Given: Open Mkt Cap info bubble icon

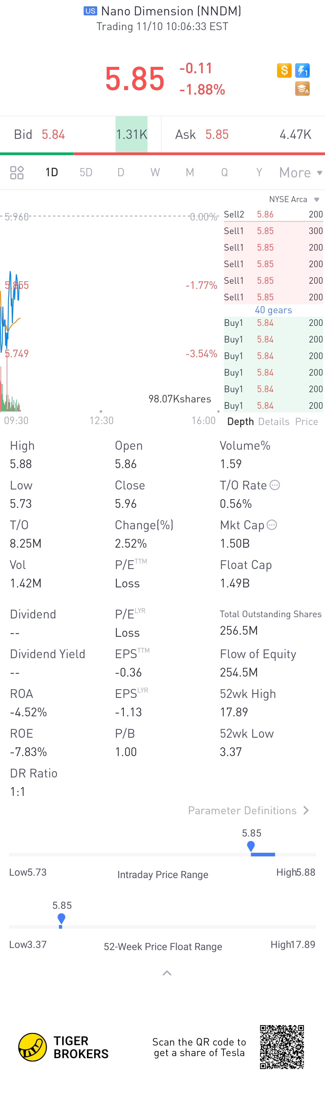Looking at the screenshot, I should tap(272, 525).
